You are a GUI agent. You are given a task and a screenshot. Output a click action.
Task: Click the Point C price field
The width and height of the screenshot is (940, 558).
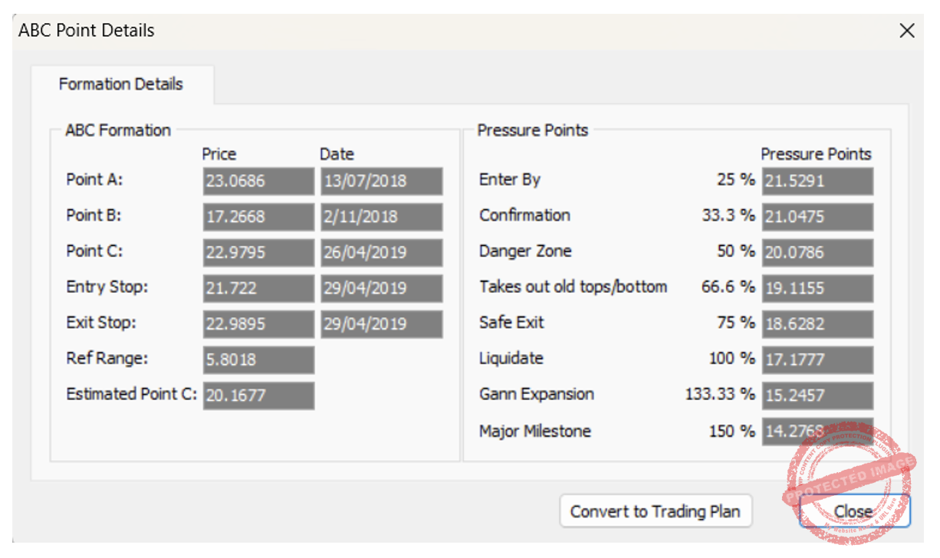(x=258, y=253)
